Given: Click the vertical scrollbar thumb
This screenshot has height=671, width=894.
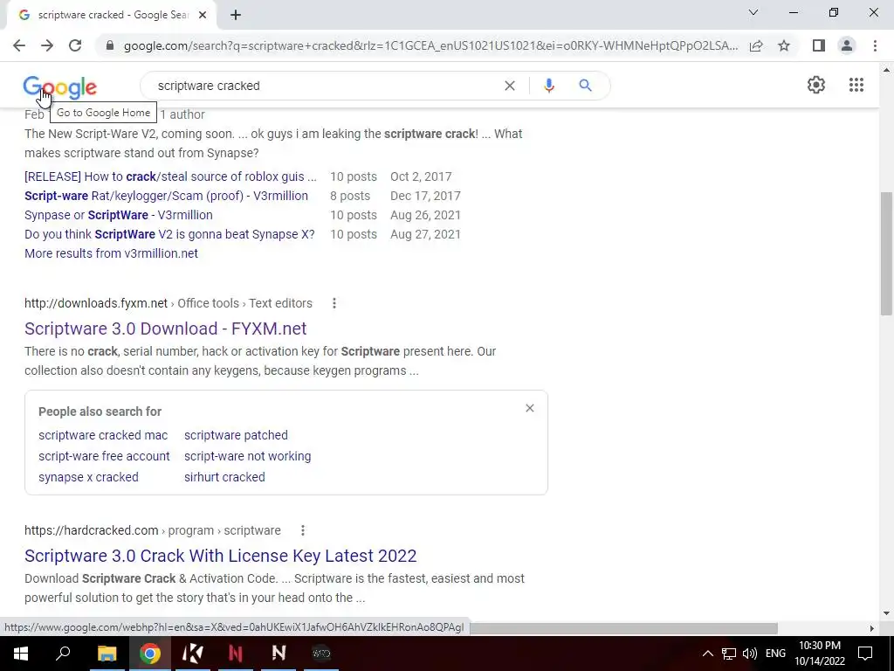Looking at the screenshot, I should (886, 253).
